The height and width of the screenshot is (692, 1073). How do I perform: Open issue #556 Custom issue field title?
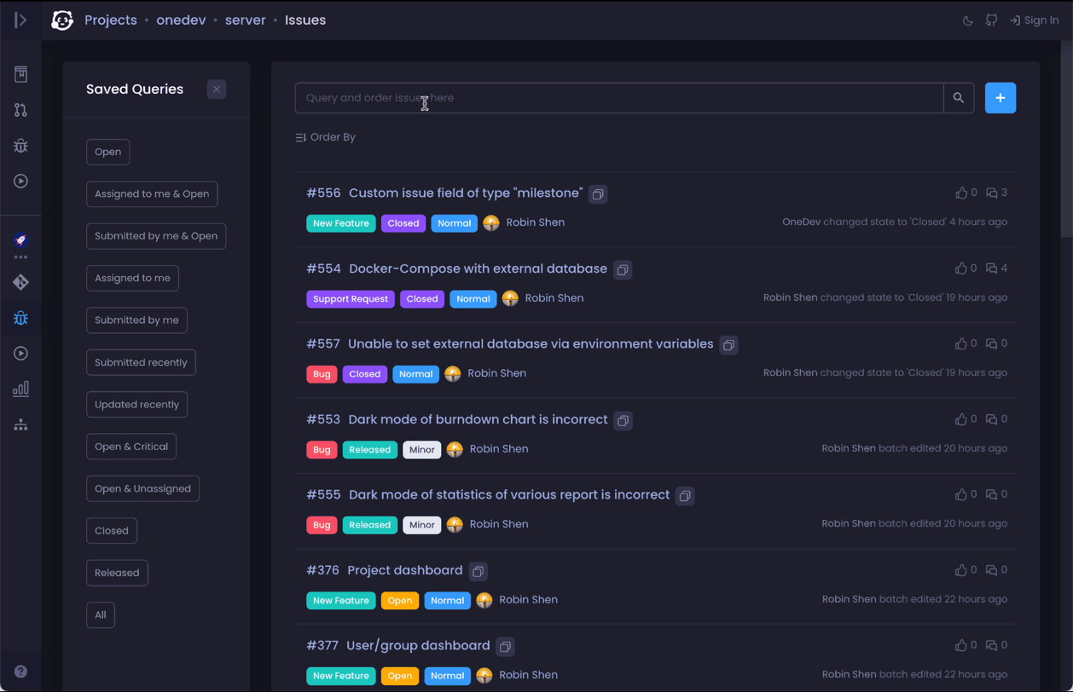[466, 193]
